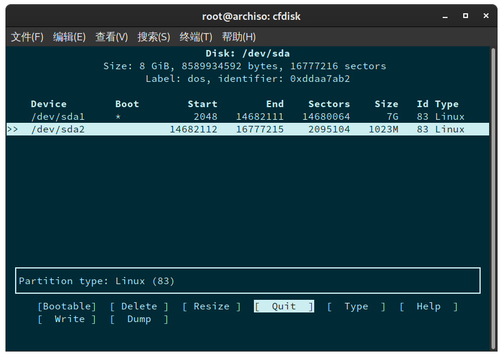Open the 查看(V) menu

click(112, 37)
